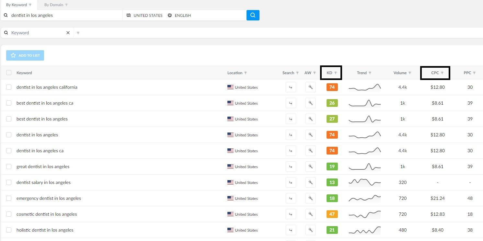Click the orange KD 74 badge for 'dentist in los angeles ca'
Viewport: 483px width, 241px height.
pos(332,151)
